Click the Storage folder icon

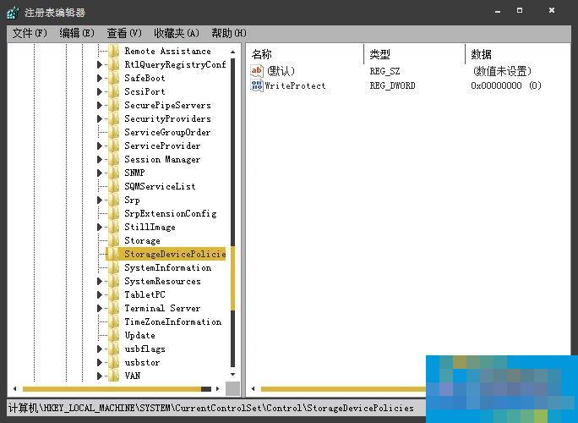(114, 240)
